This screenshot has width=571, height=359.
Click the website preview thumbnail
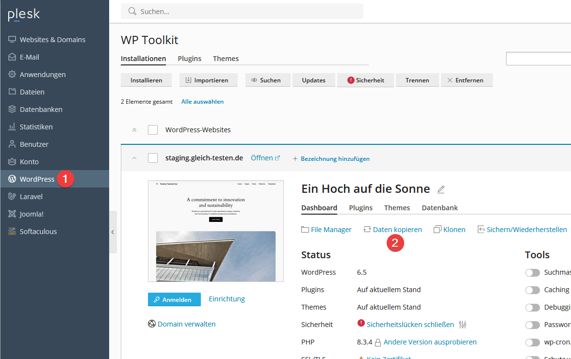coord(215,231)
